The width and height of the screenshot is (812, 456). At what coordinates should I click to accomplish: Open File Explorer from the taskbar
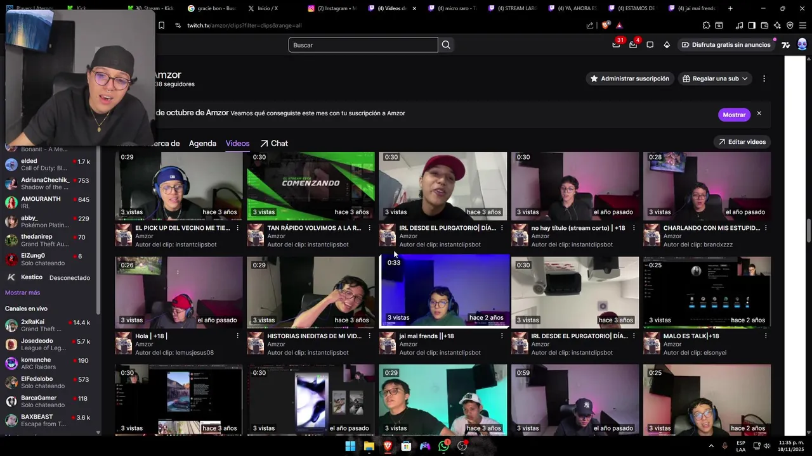pos(369,446)
